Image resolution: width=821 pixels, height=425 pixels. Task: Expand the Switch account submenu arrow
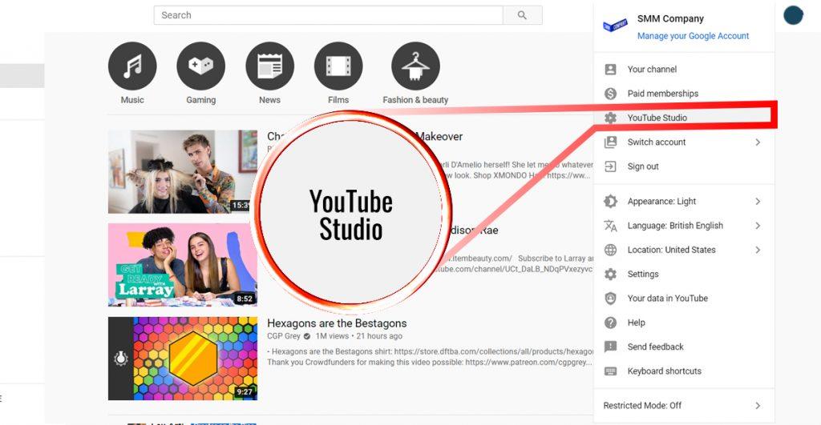pos(758,142)
